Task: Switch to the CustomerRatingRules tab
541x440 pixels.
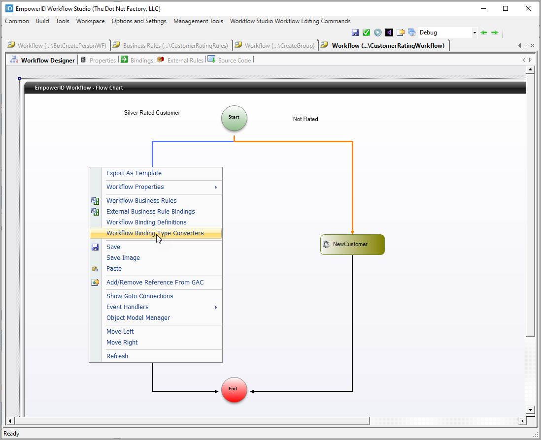Action: 171,45
